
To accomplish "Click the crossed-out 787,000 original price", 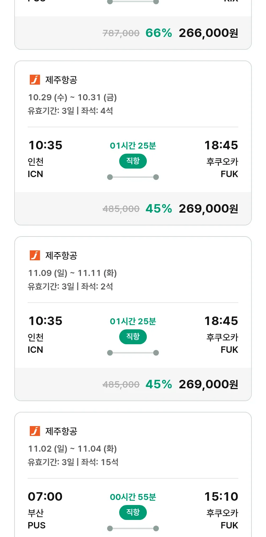I will click(121, 33).
